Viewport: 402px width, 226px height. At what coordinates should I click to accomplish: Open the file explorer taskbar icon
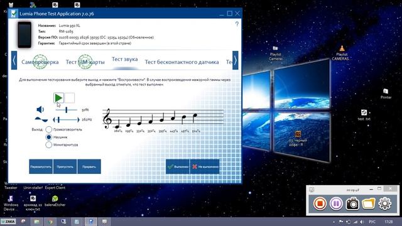[36, 222]
